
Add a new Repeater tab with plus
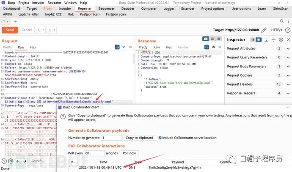pyautogui.click(x=15, y=22)
